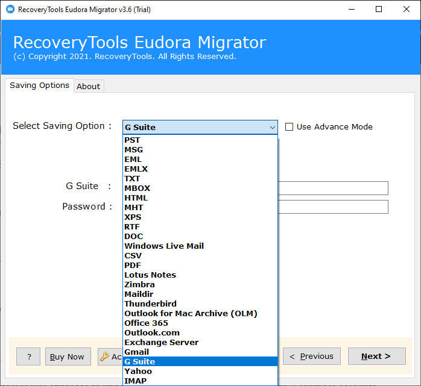Open the Saving Options tab
The image size is (421, 386).
tap(39, 86)
